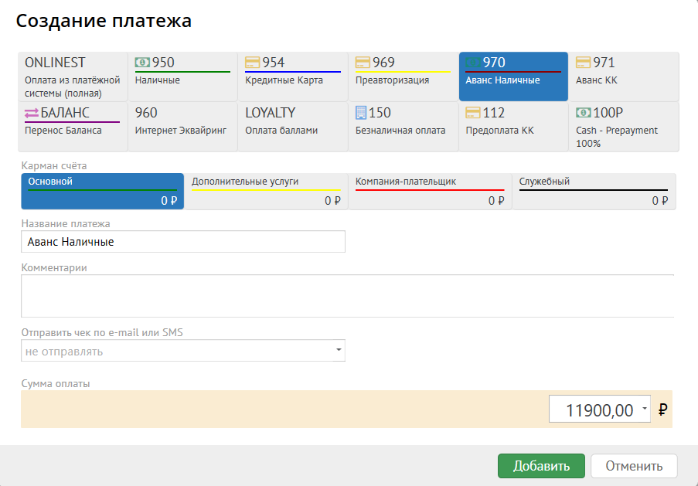Switch to Дополнительные услуги account pocket
The width and height of the screenshot is (698, 486).
266,192
